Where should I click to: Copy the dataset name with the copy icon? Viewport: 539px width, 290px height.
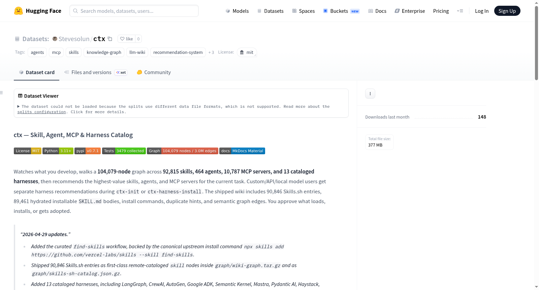[110, 39]
